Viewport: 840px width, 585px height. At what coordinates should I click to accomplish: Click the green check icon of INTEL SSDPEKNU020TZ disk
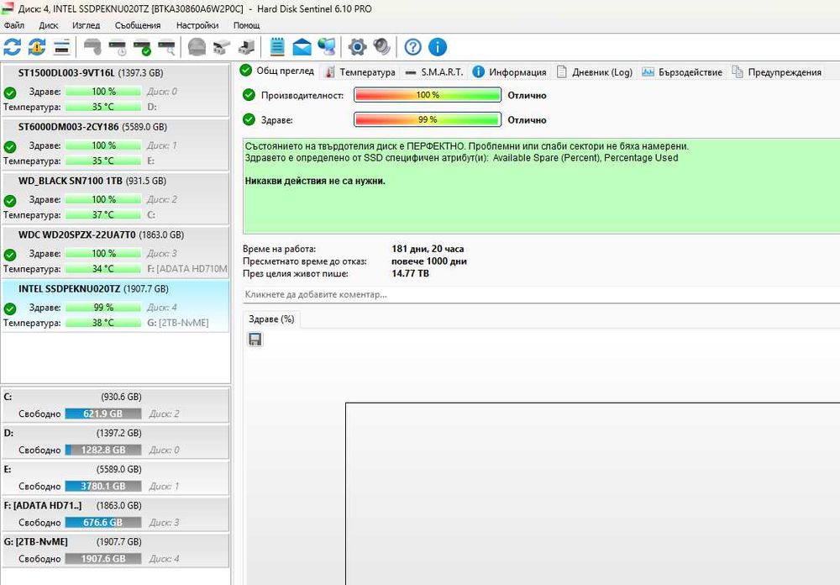tap(9, 308)
